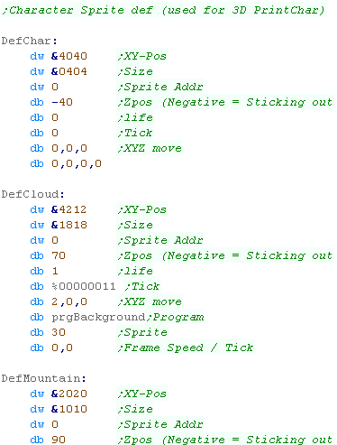Click the 90 Zpos value under DefMountain
The width and height of the screenshot is (337, 445).
pos(59,440)
